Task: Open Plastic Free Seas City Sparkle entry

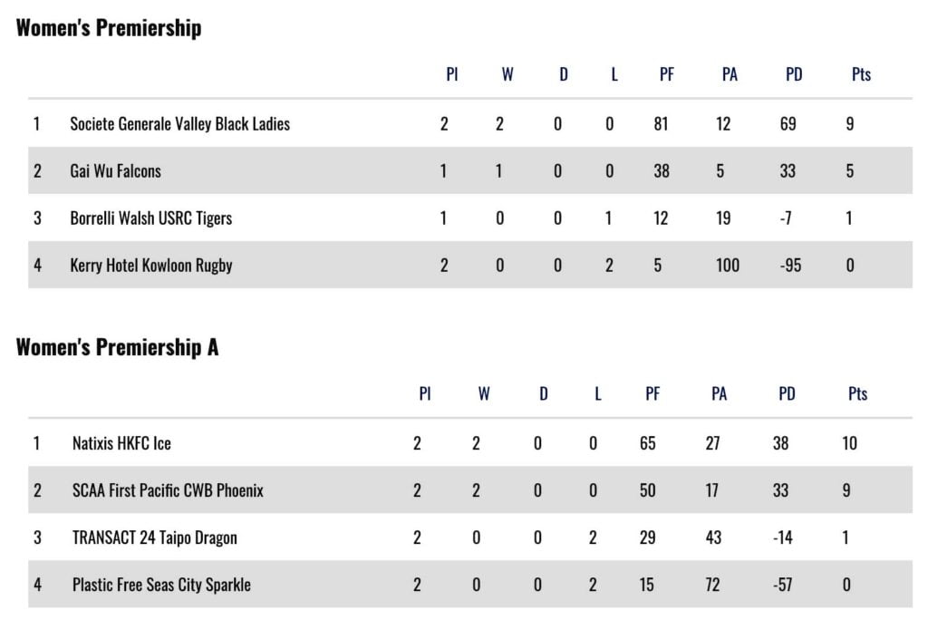Action: point(161,585)
